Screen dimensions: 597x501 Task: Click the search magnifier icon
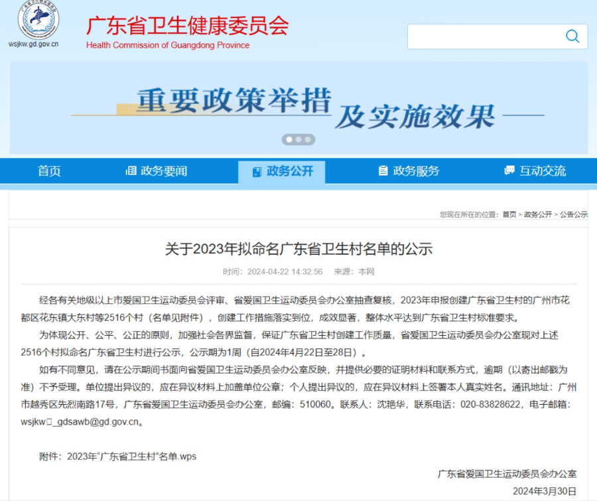coord(571,36)
